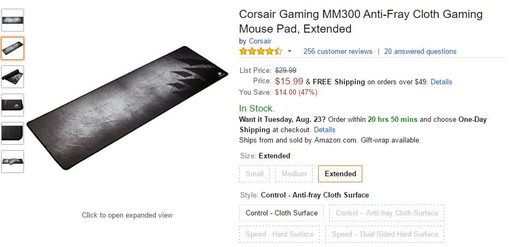Viewport: 513px width, 247px height.
Task: Pick the Speed - Hard Surface style
Action: pyautogui.click(x=279, y=234)
